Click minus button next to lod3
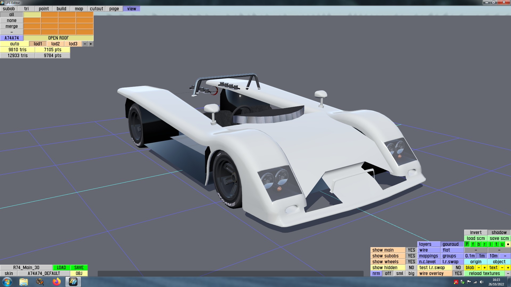Screen dimensions: 511x287 click(x=85, y=44)
